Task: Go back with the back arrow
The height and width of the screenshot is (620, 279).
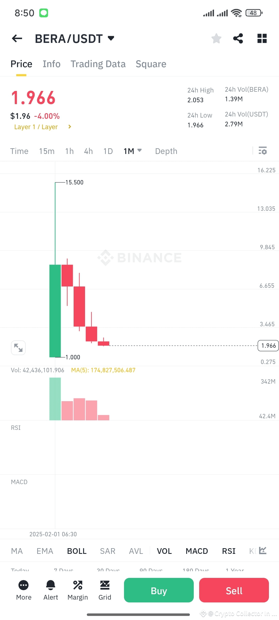Action: tap(17, 38)
